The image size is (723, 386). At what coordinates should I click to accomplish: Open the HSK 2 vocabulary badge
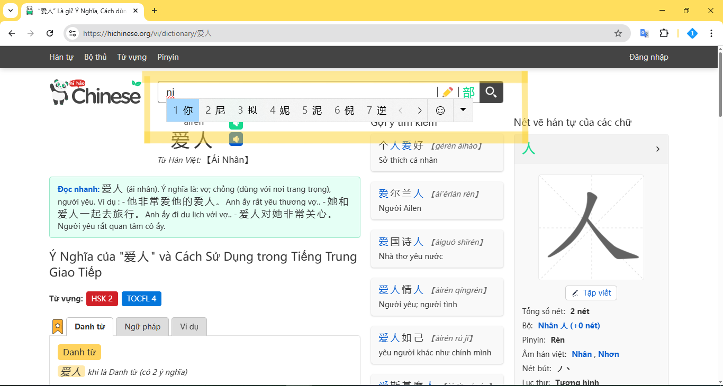click(102, 299)
